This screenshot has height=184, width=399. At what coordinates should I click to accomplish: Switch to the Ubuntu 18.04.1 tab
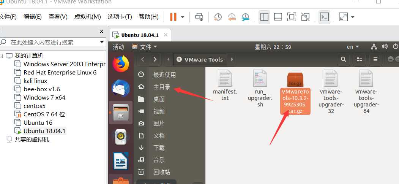140,35
